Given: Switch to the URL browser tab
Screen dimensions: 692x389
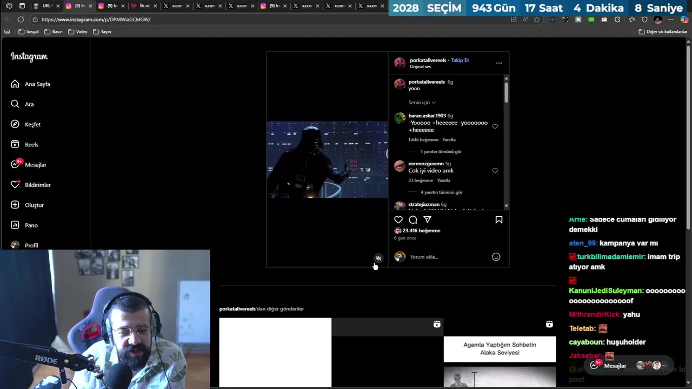Looking at the screenshot, I should pyautogui.click(x=46, y=6).
